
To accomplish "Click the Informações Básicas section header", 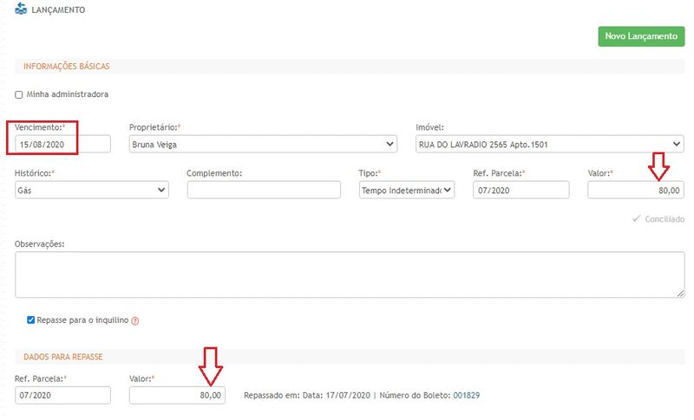I will coord(66,66).
